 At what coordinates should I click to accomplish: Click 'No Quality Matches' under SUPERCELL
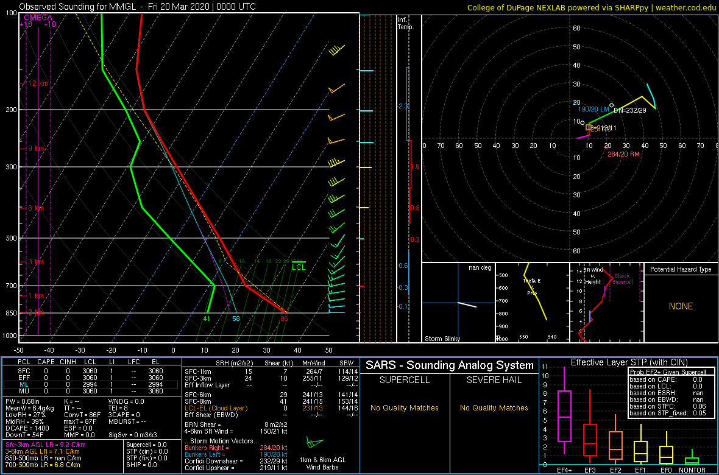[x=405, y=407]
